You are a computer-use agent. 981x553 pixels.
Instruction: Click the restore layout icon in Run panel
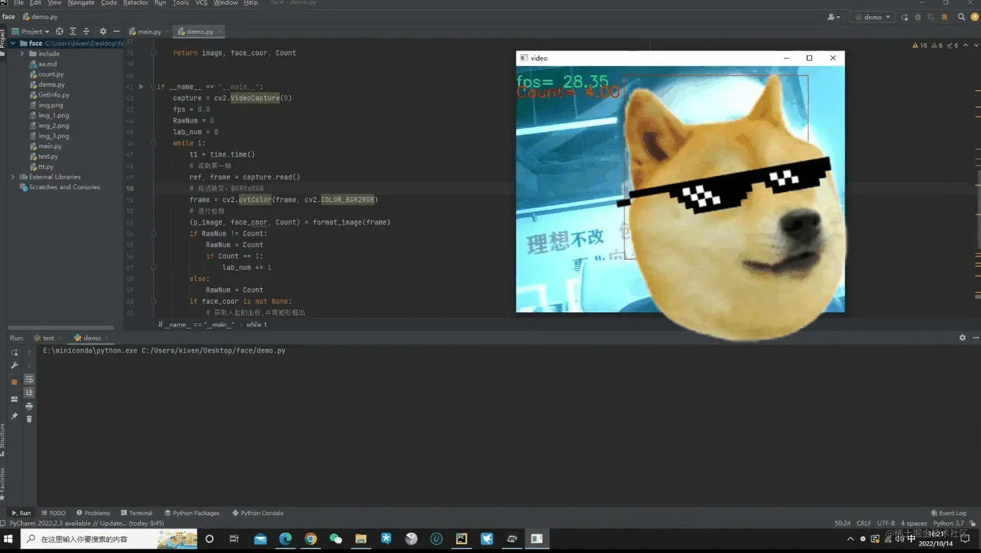(x=14, y=399)
